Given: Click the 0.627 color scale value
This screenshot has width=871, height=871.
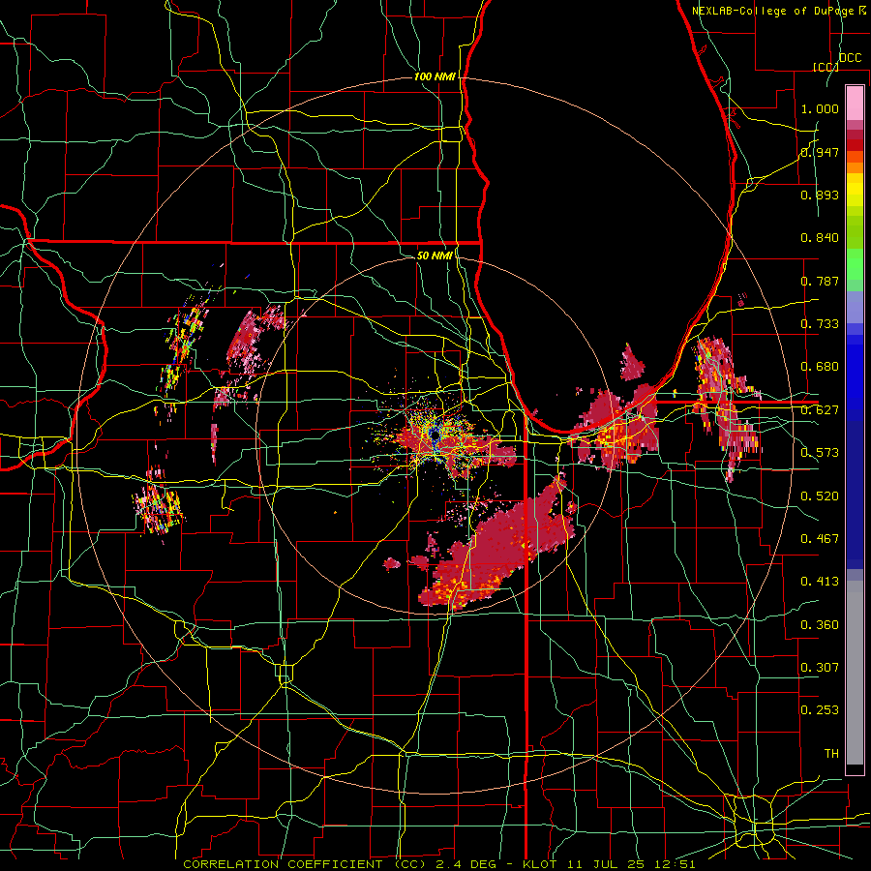Looking at the screenshot, I should 820,410.
